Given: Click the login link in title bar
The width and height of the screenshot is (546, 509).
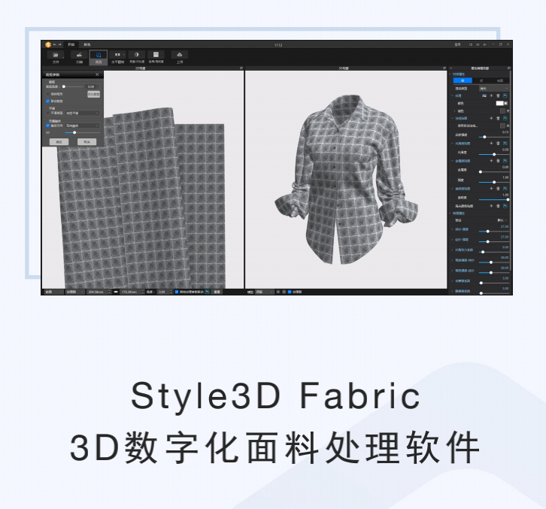Looking at the screenshot, I should tap(457, 44).
